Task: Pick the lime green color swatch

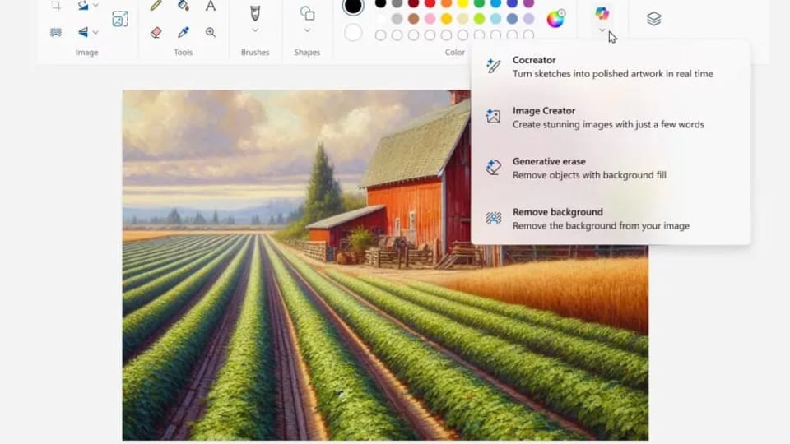Action: tap(479, 19)
